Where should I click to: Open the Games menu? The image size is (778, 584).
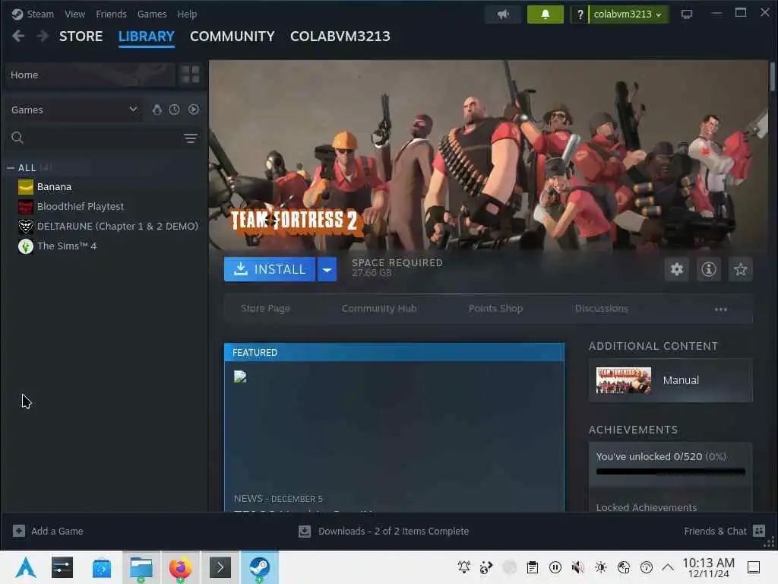click(152, 14)
